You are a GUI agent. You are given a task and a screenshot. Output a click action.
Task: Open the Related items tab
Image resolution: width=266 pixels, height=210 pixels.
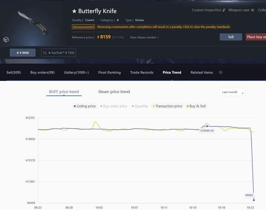point(201,72)
